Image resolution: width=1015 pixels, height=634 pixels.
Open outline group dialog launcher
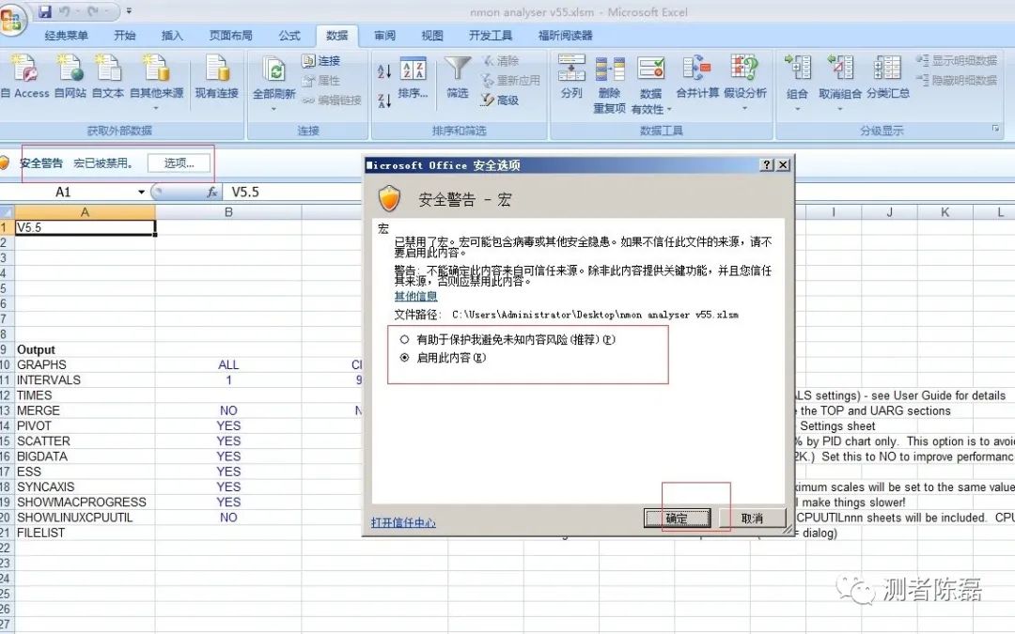[995, 130]
